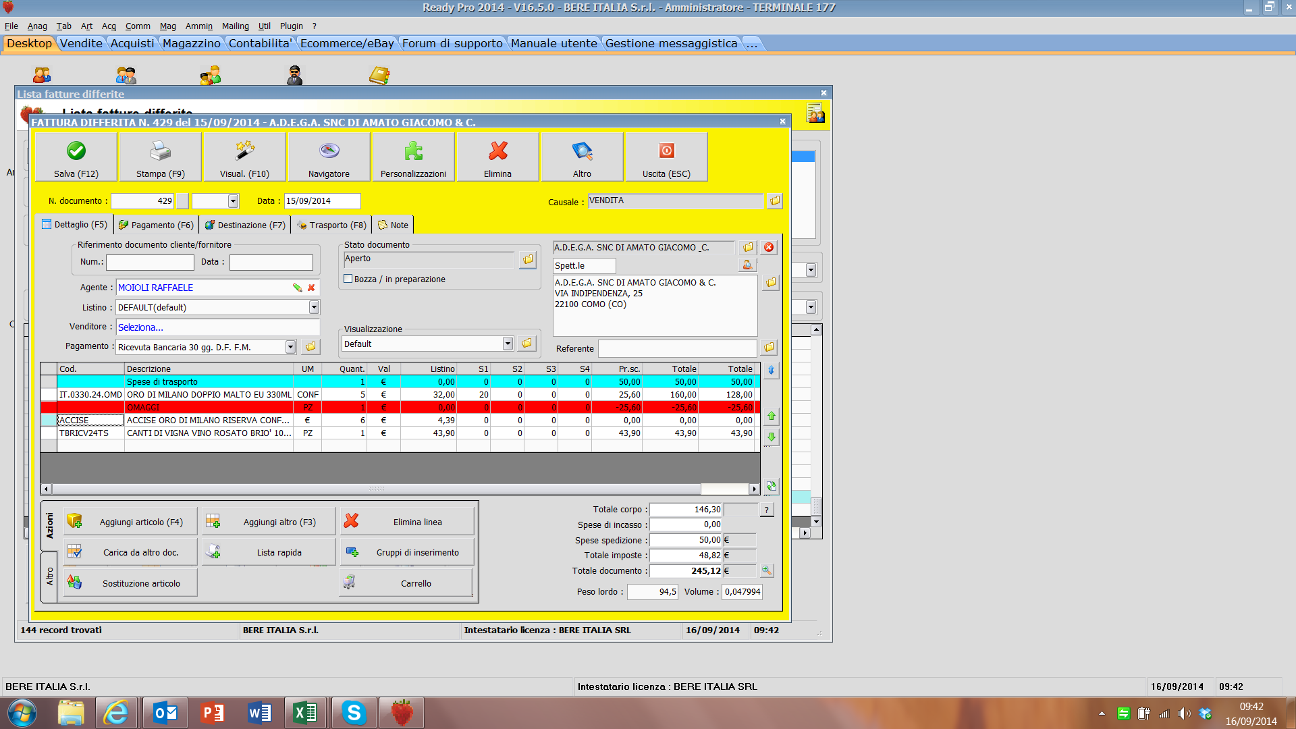Open address folder icon beside address box
This screenshot has height=729, width=1296.
[771, 282]
